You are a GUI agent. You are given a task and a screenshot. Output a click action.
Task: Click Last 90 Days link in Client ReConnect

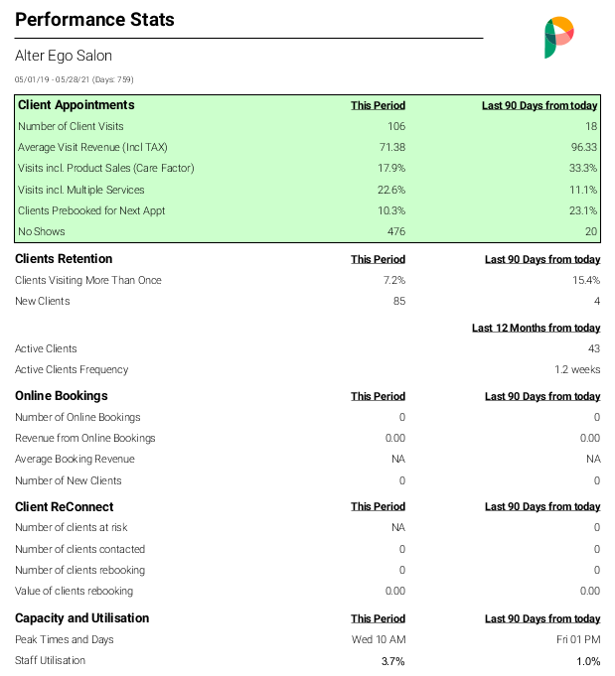(x=542, y=506)
